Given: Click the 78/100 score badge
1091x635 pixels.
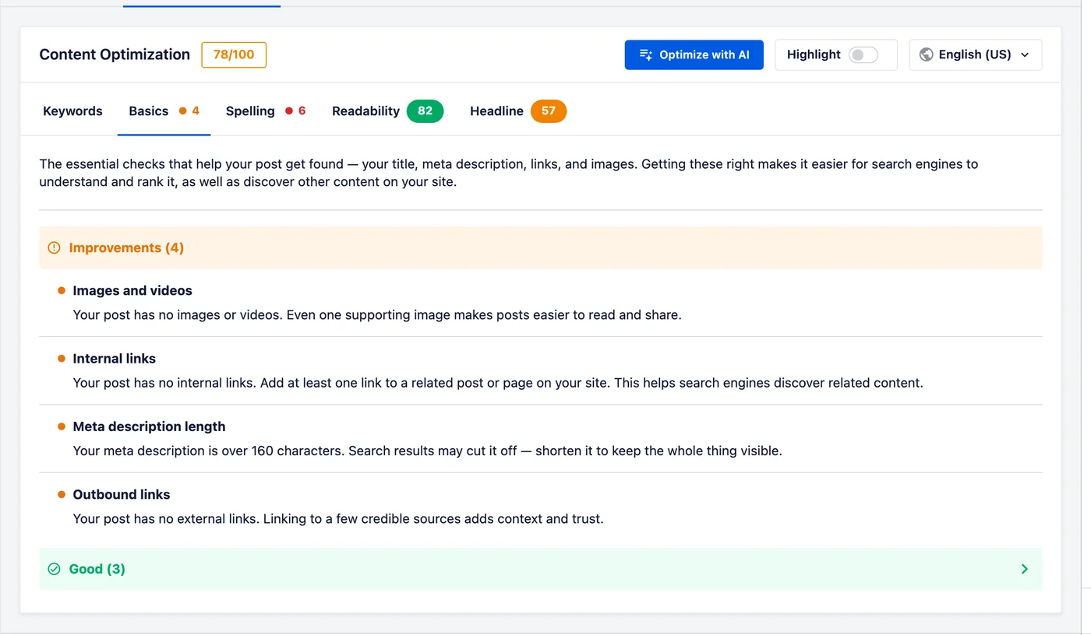Looking at the screenshot, I should click(x=234, y=55).
